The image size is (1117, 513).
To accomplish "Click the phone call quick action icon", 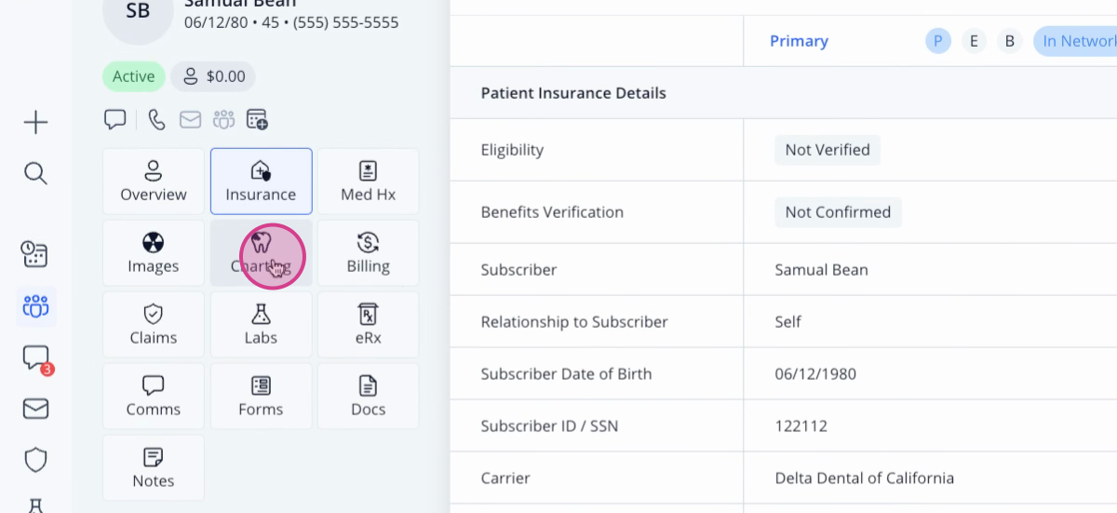I will coord(157,119).
